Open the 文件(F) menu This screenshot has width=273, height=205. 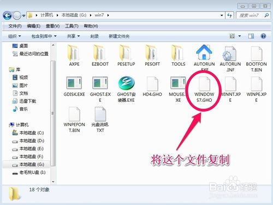(x=15, y=26)
